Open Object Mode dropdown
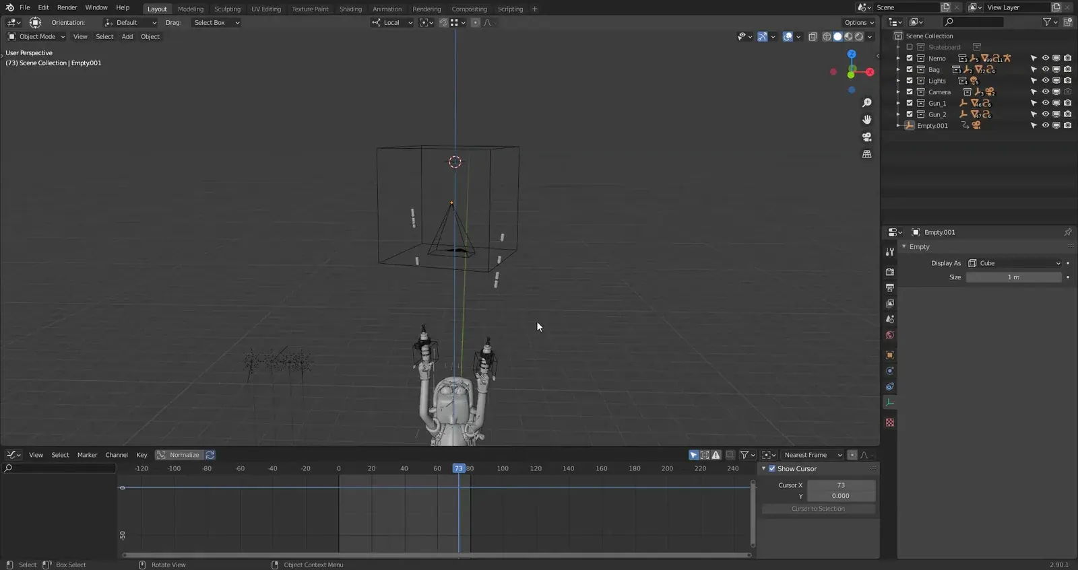The height and width of the screenshot is (570, 1078). [36, 36]
